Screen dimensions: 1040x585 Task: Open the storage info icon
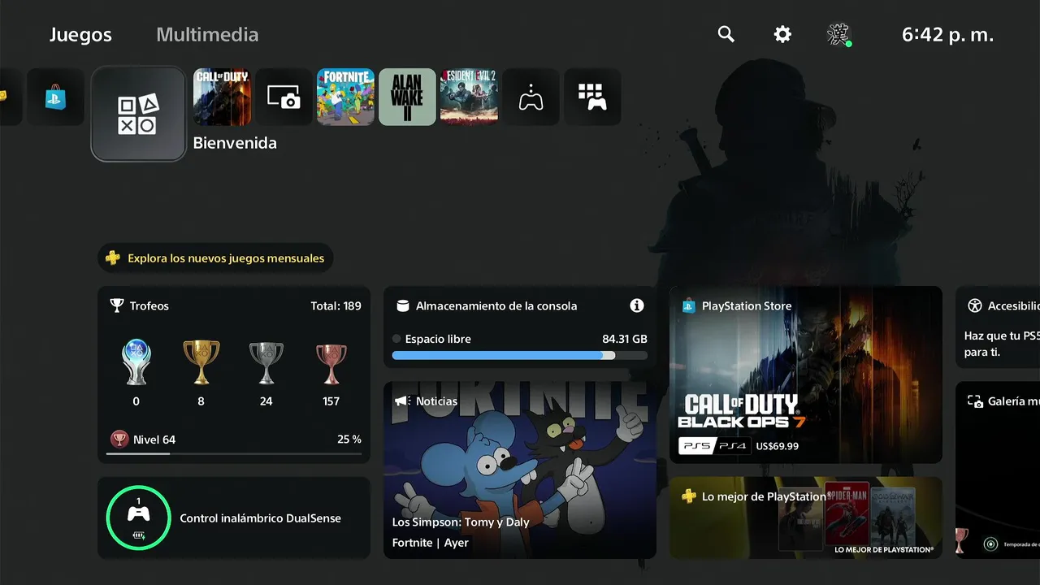pos(637,305)
